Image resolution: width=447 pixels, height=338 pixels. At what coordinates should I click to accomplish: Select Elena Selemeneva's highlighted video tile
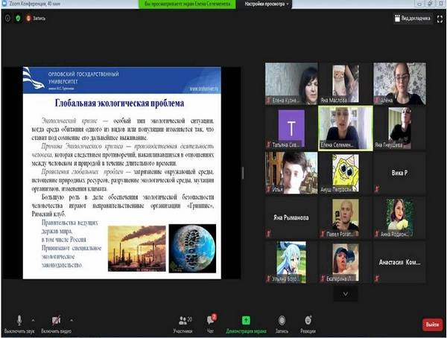click(344, 127)
